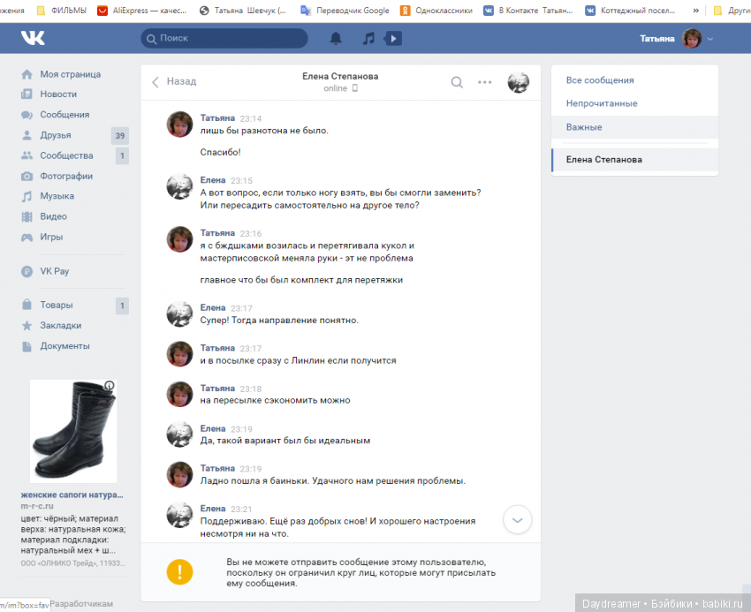This screenshot has width=751, height=612.
Task: Search within conversation using magnifier icon
Action: click(457, 82)
